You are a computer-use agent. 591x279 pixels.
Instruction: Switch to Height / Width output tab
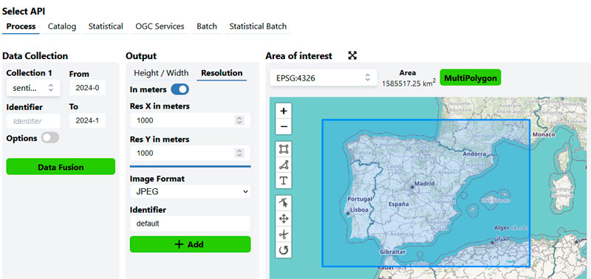pos(161,73)
